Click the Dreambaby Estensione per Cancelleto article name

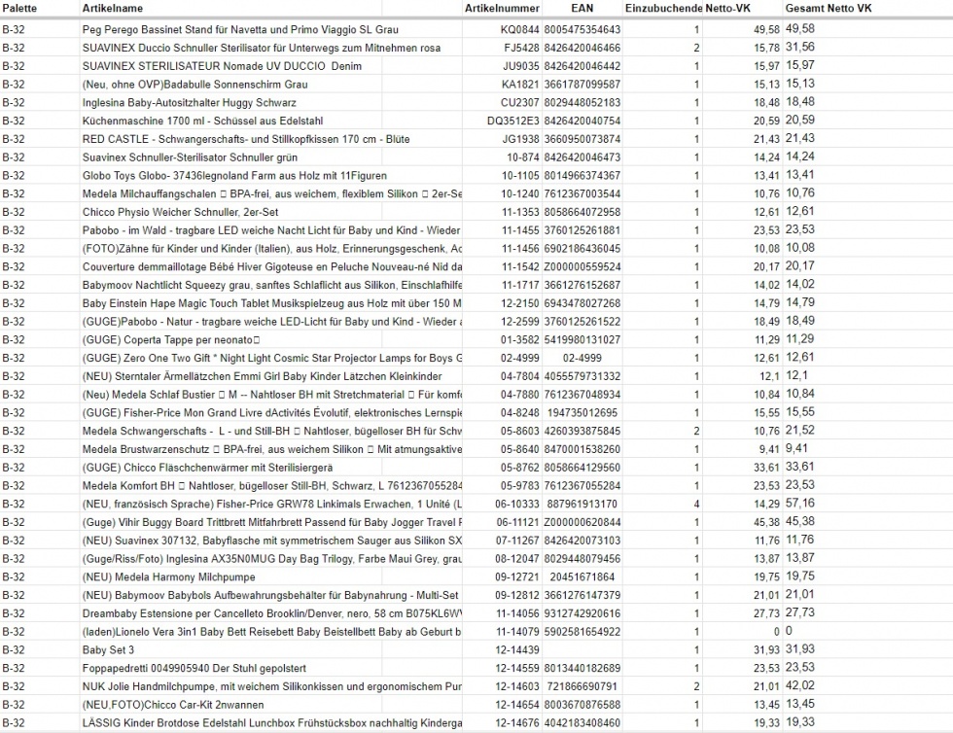pos(272,613)
